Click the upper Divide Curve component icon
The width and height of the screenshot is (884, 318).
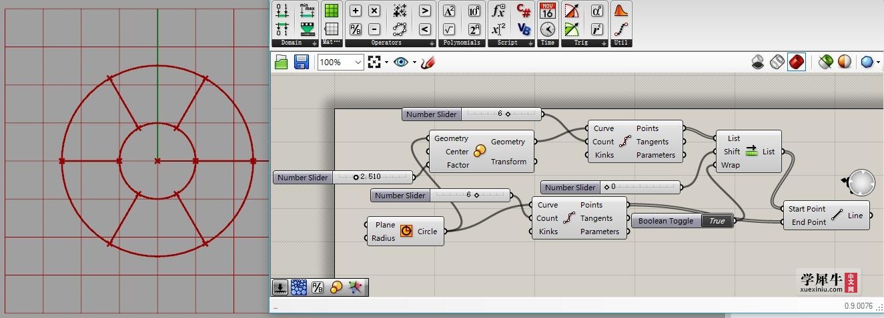[x=625, y=142]
